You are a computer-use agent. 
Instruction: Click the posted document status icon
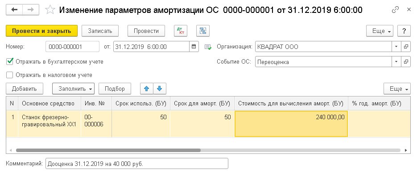click(x=208, y=47)
